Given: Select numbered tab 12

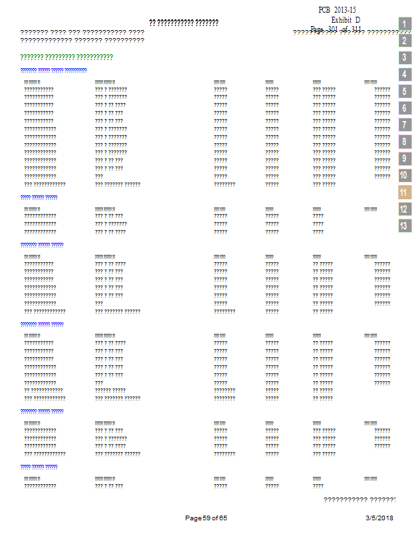Looking at the screenshot, I should [404, 209].
